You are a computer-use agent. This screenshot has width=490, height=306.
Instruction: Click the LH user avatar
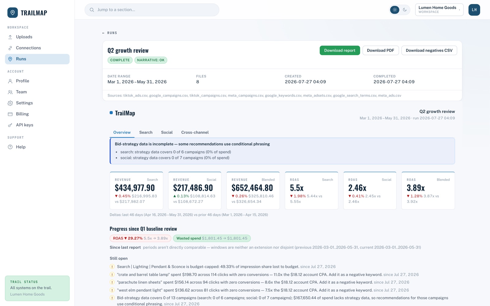pyautogui.click(x=474, y=10)
